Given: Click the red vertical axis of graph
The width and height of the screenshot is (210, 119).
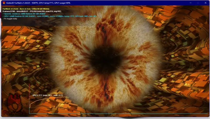Looking at the screenshot, I should [x=29, y=94].
